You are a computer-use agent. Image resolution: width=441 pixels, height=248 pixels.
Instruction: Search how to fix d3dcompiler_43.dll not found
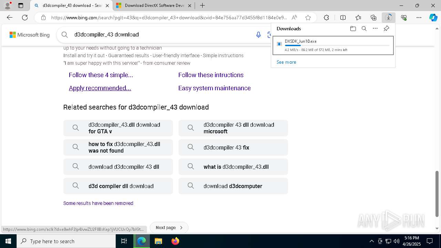pos(118,147)
